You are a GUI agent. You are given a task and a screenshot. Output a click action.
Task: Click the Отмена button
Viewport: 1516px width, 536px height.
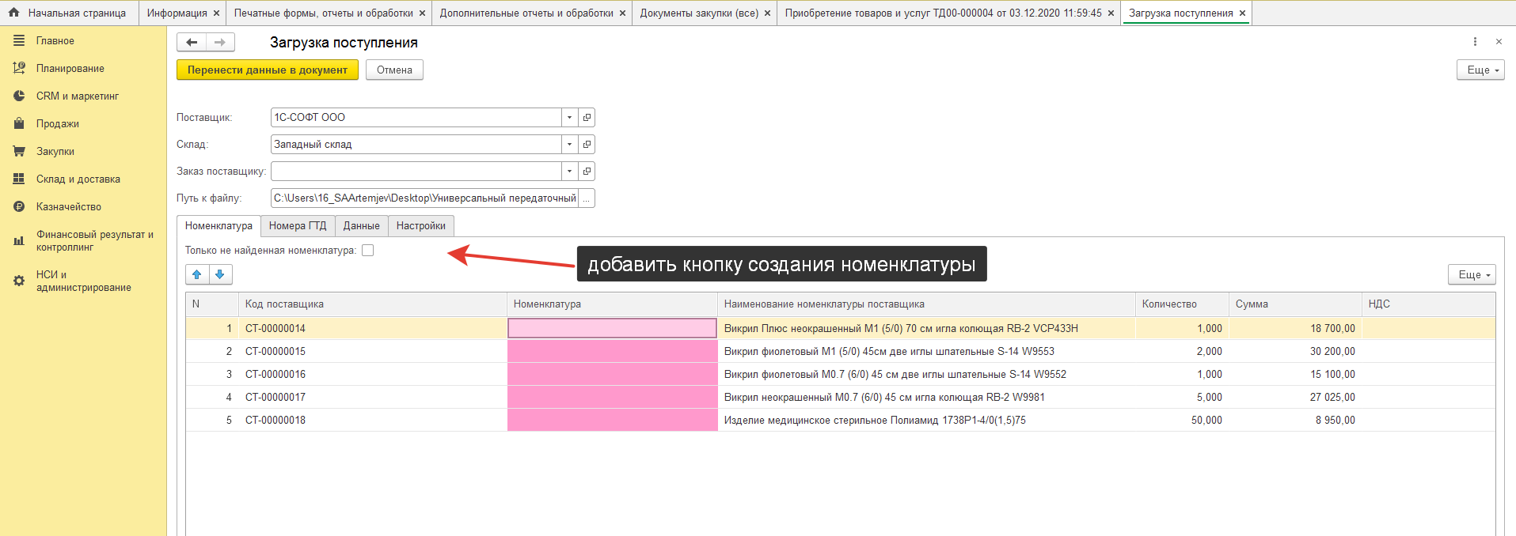[394, 70]
